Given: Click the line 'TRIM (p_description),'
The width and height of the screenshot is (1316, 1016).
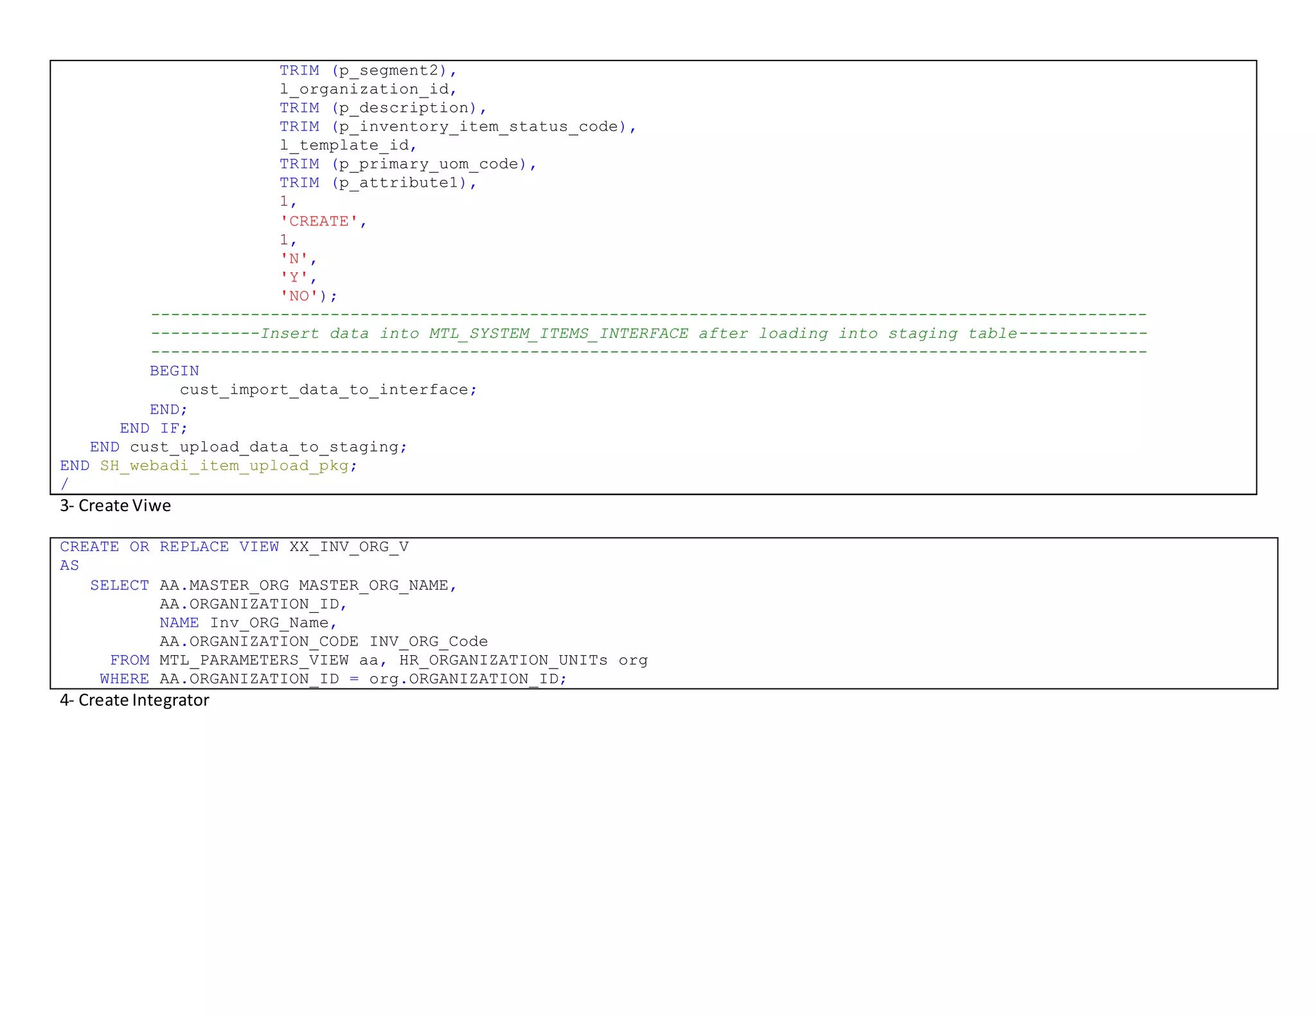Looking at the screenshot, I should pyautogui.click(x=383, y=108).
